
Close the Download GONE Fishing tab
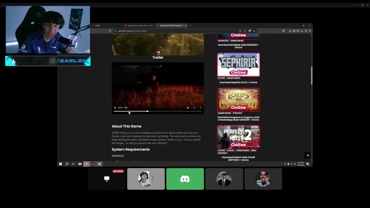click(x=186, y=25)
